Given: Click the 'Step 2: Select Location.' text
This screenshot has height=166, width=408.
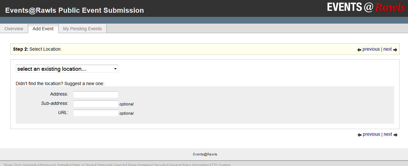Looking at the screenshot, I should (37, 49).
